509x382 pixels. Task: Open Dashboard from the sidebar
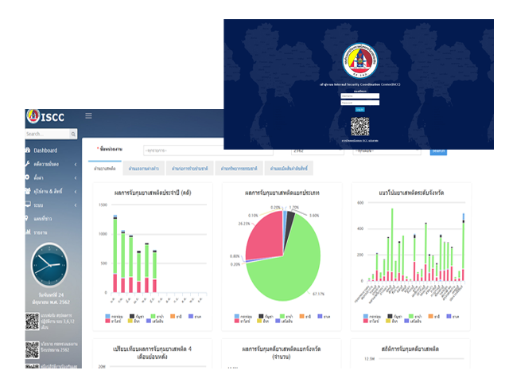(45, 150)
